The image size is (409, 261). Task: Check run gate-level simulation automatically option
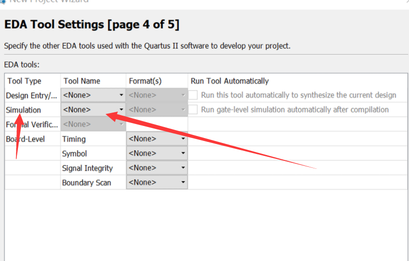(x=193, y=110)
